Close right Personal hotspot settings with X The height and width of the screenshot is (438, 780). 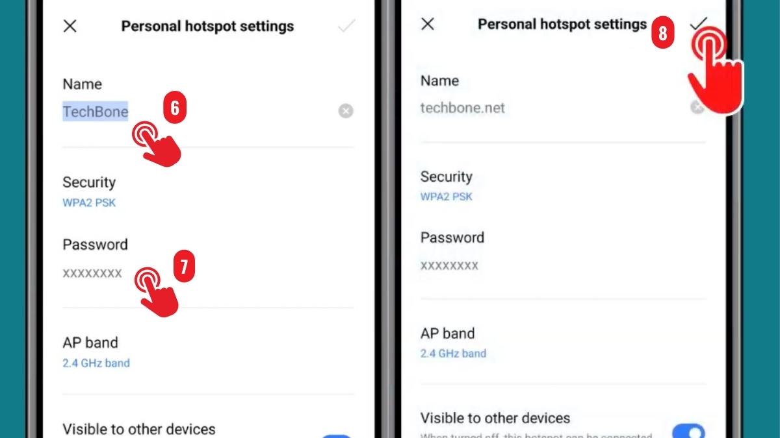click(427, 24)
